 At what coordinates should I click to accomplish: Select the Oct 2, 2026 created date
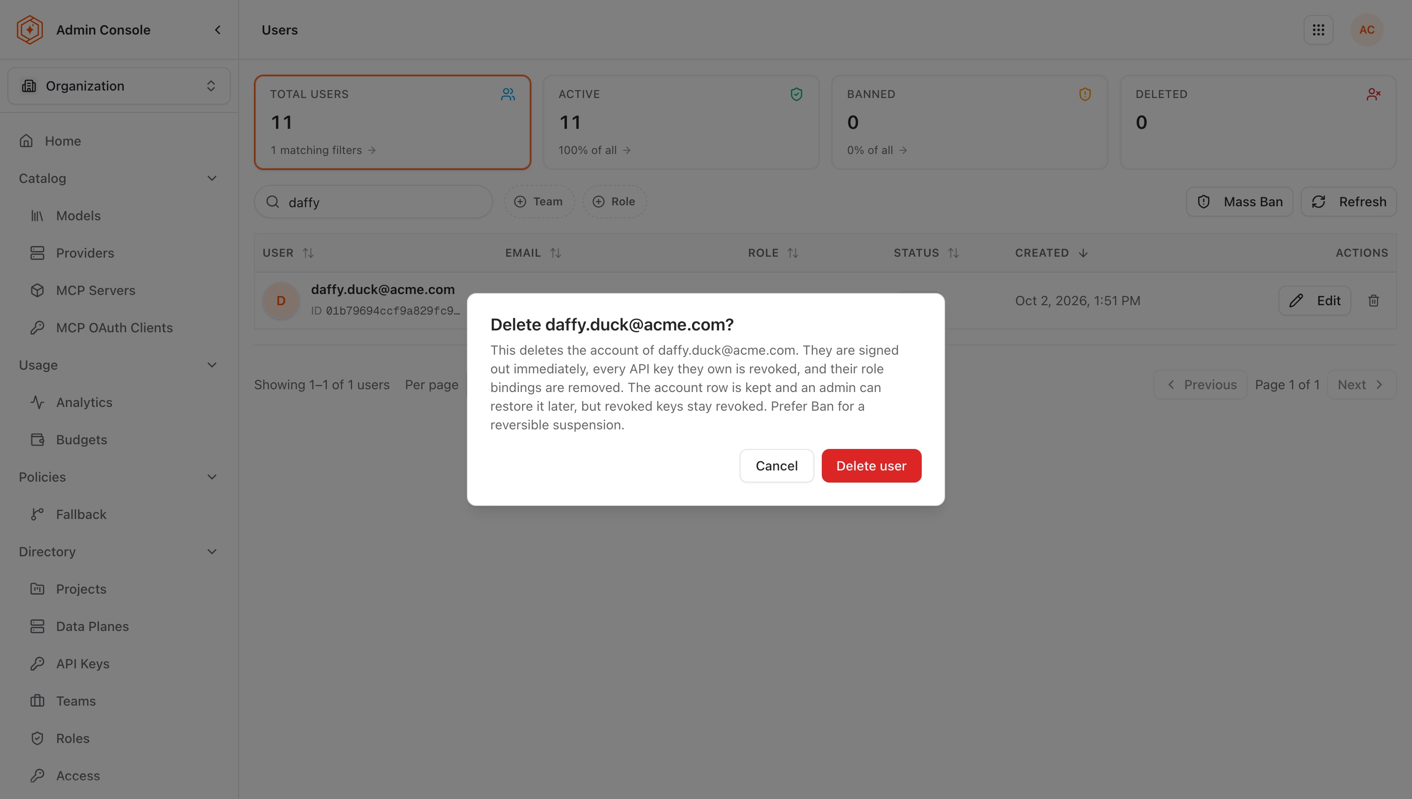point(1077,301)
